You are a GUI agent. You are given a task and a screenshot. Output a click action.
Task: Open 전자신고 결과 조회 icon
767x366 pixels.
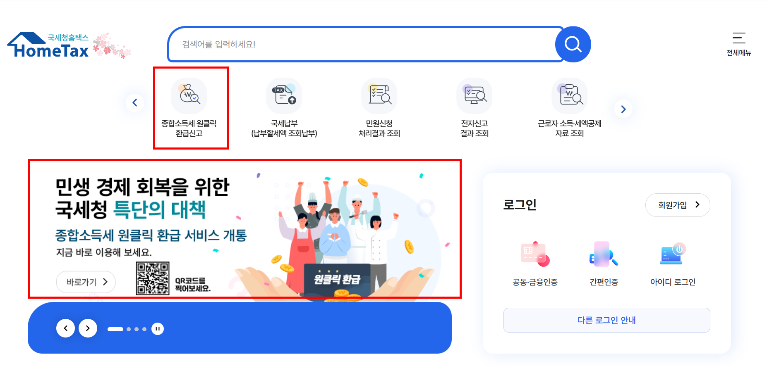click(x=475, y=108)
